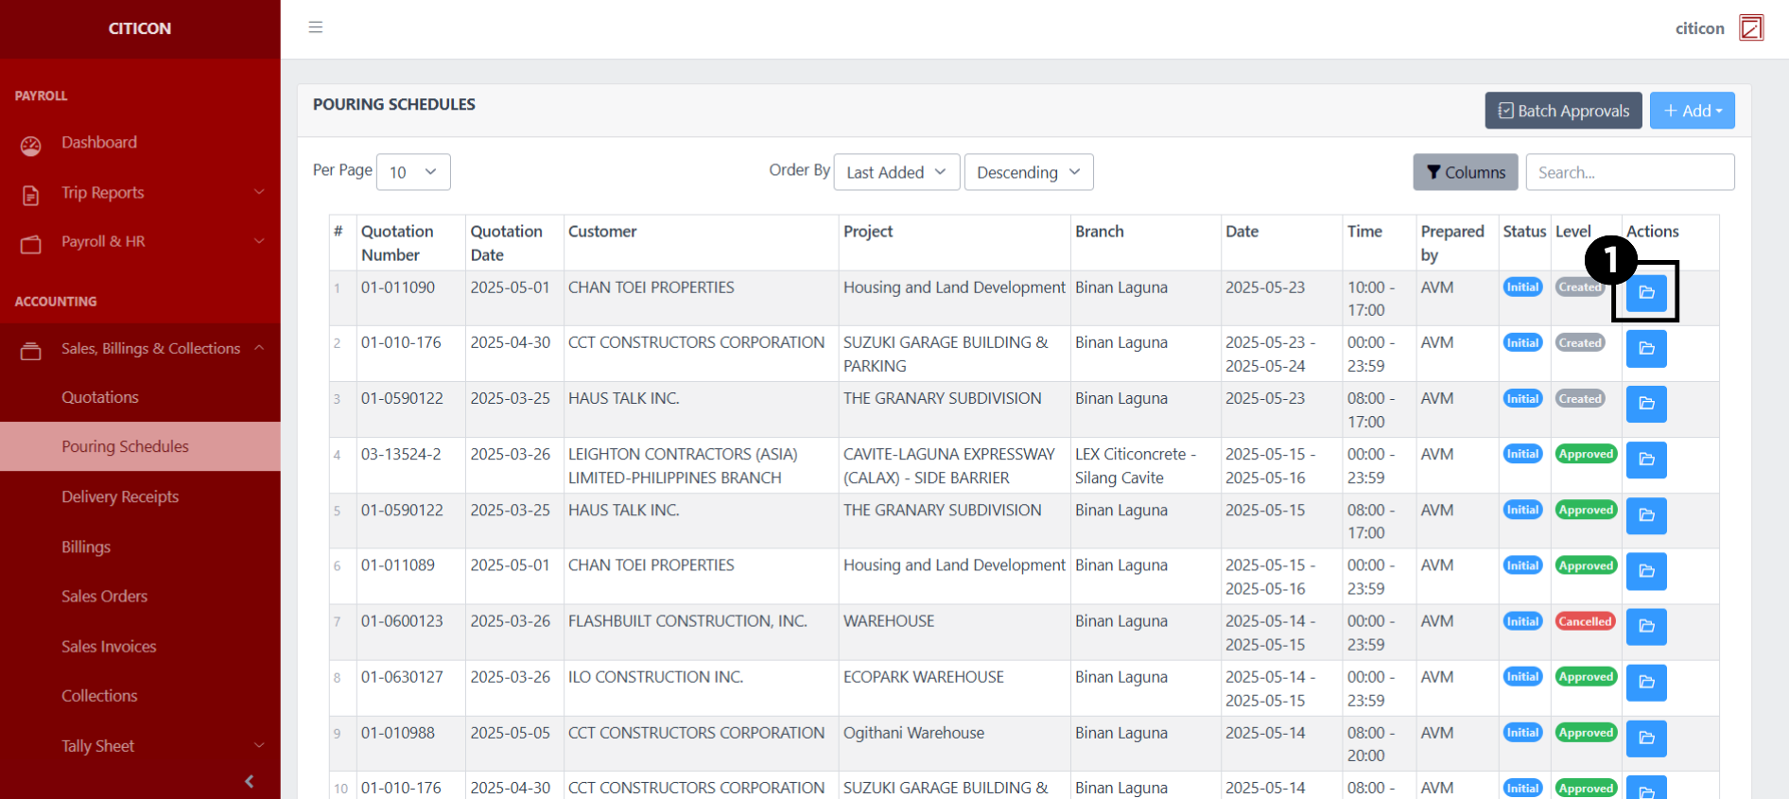Click the hamburger menu icon
This screenshot has height=799, width=1789.
coord(316,27)
